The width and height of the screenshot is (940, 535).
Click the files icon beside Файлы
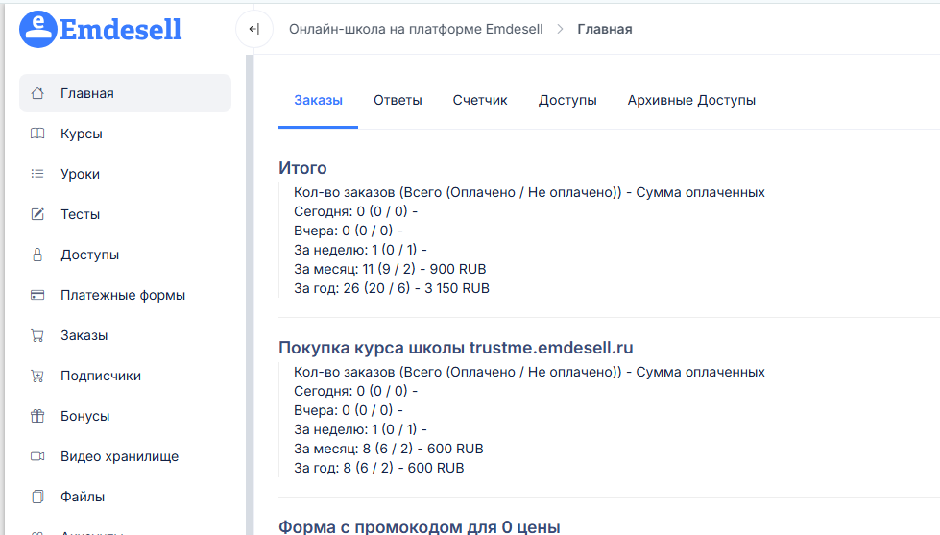click(x=37, y=497)
